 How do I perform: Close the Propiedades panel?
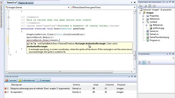[x=173, y=54]
